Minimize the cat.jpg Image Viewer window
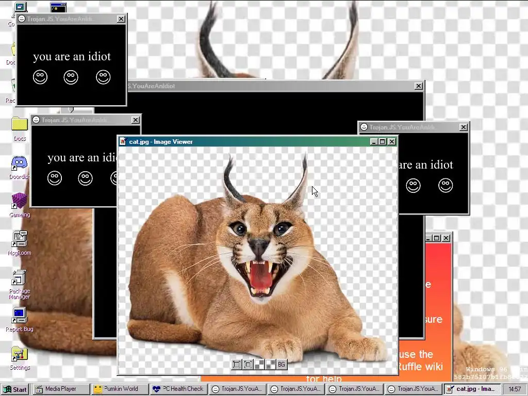Image resolution: width=528 pixels, height=396 pixels. [x=373, y=142]
